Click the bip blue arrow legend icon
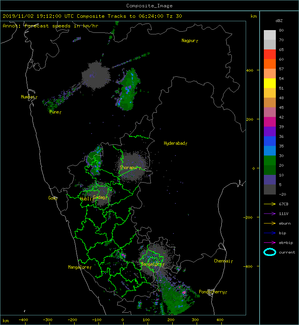 pos(270,233)
